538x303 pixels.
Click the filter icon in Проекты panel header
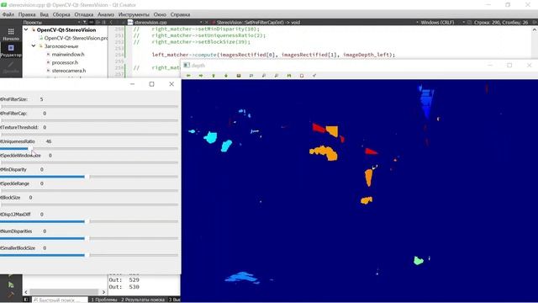click(x=85, y=23)
